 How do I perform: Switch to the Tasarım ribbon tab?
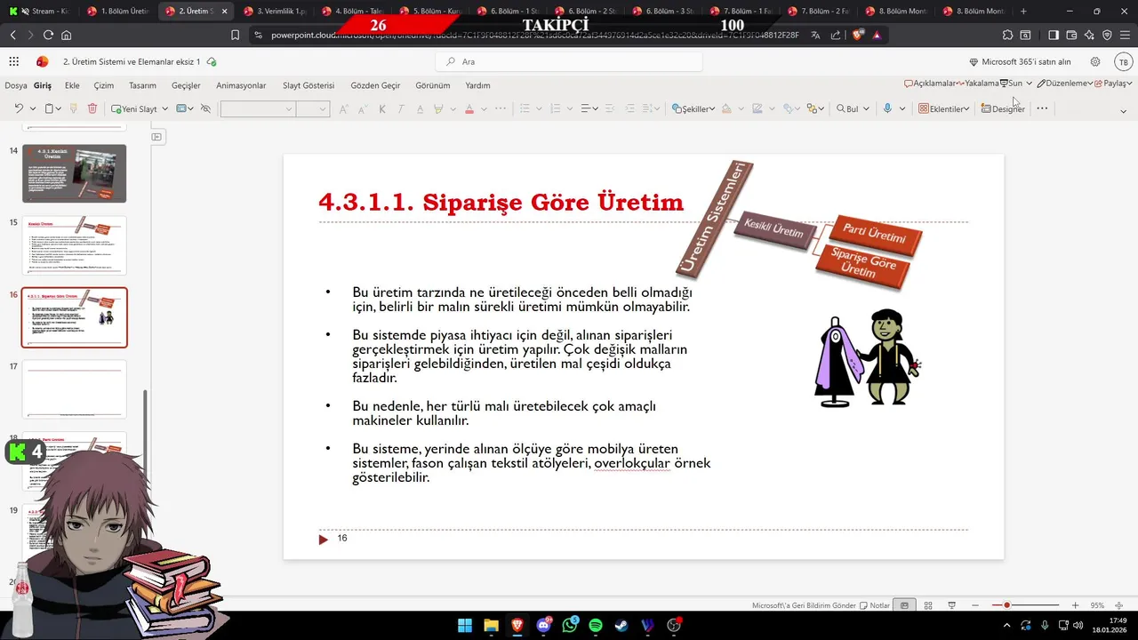tap(142, 85)
